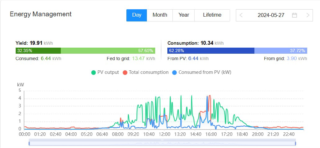
Task: Click the 12:00 time axis label
Action: click(164, 135)
